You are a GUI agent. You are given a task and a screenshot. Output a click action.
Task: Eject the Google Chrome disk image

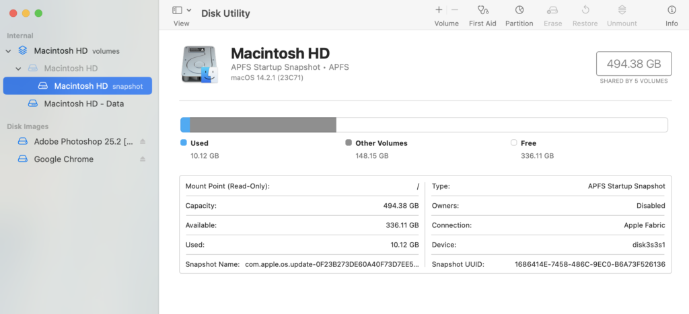coord(143,159)
